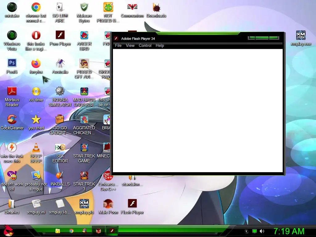Open the Binaries folder on desktop

(12, 206)
